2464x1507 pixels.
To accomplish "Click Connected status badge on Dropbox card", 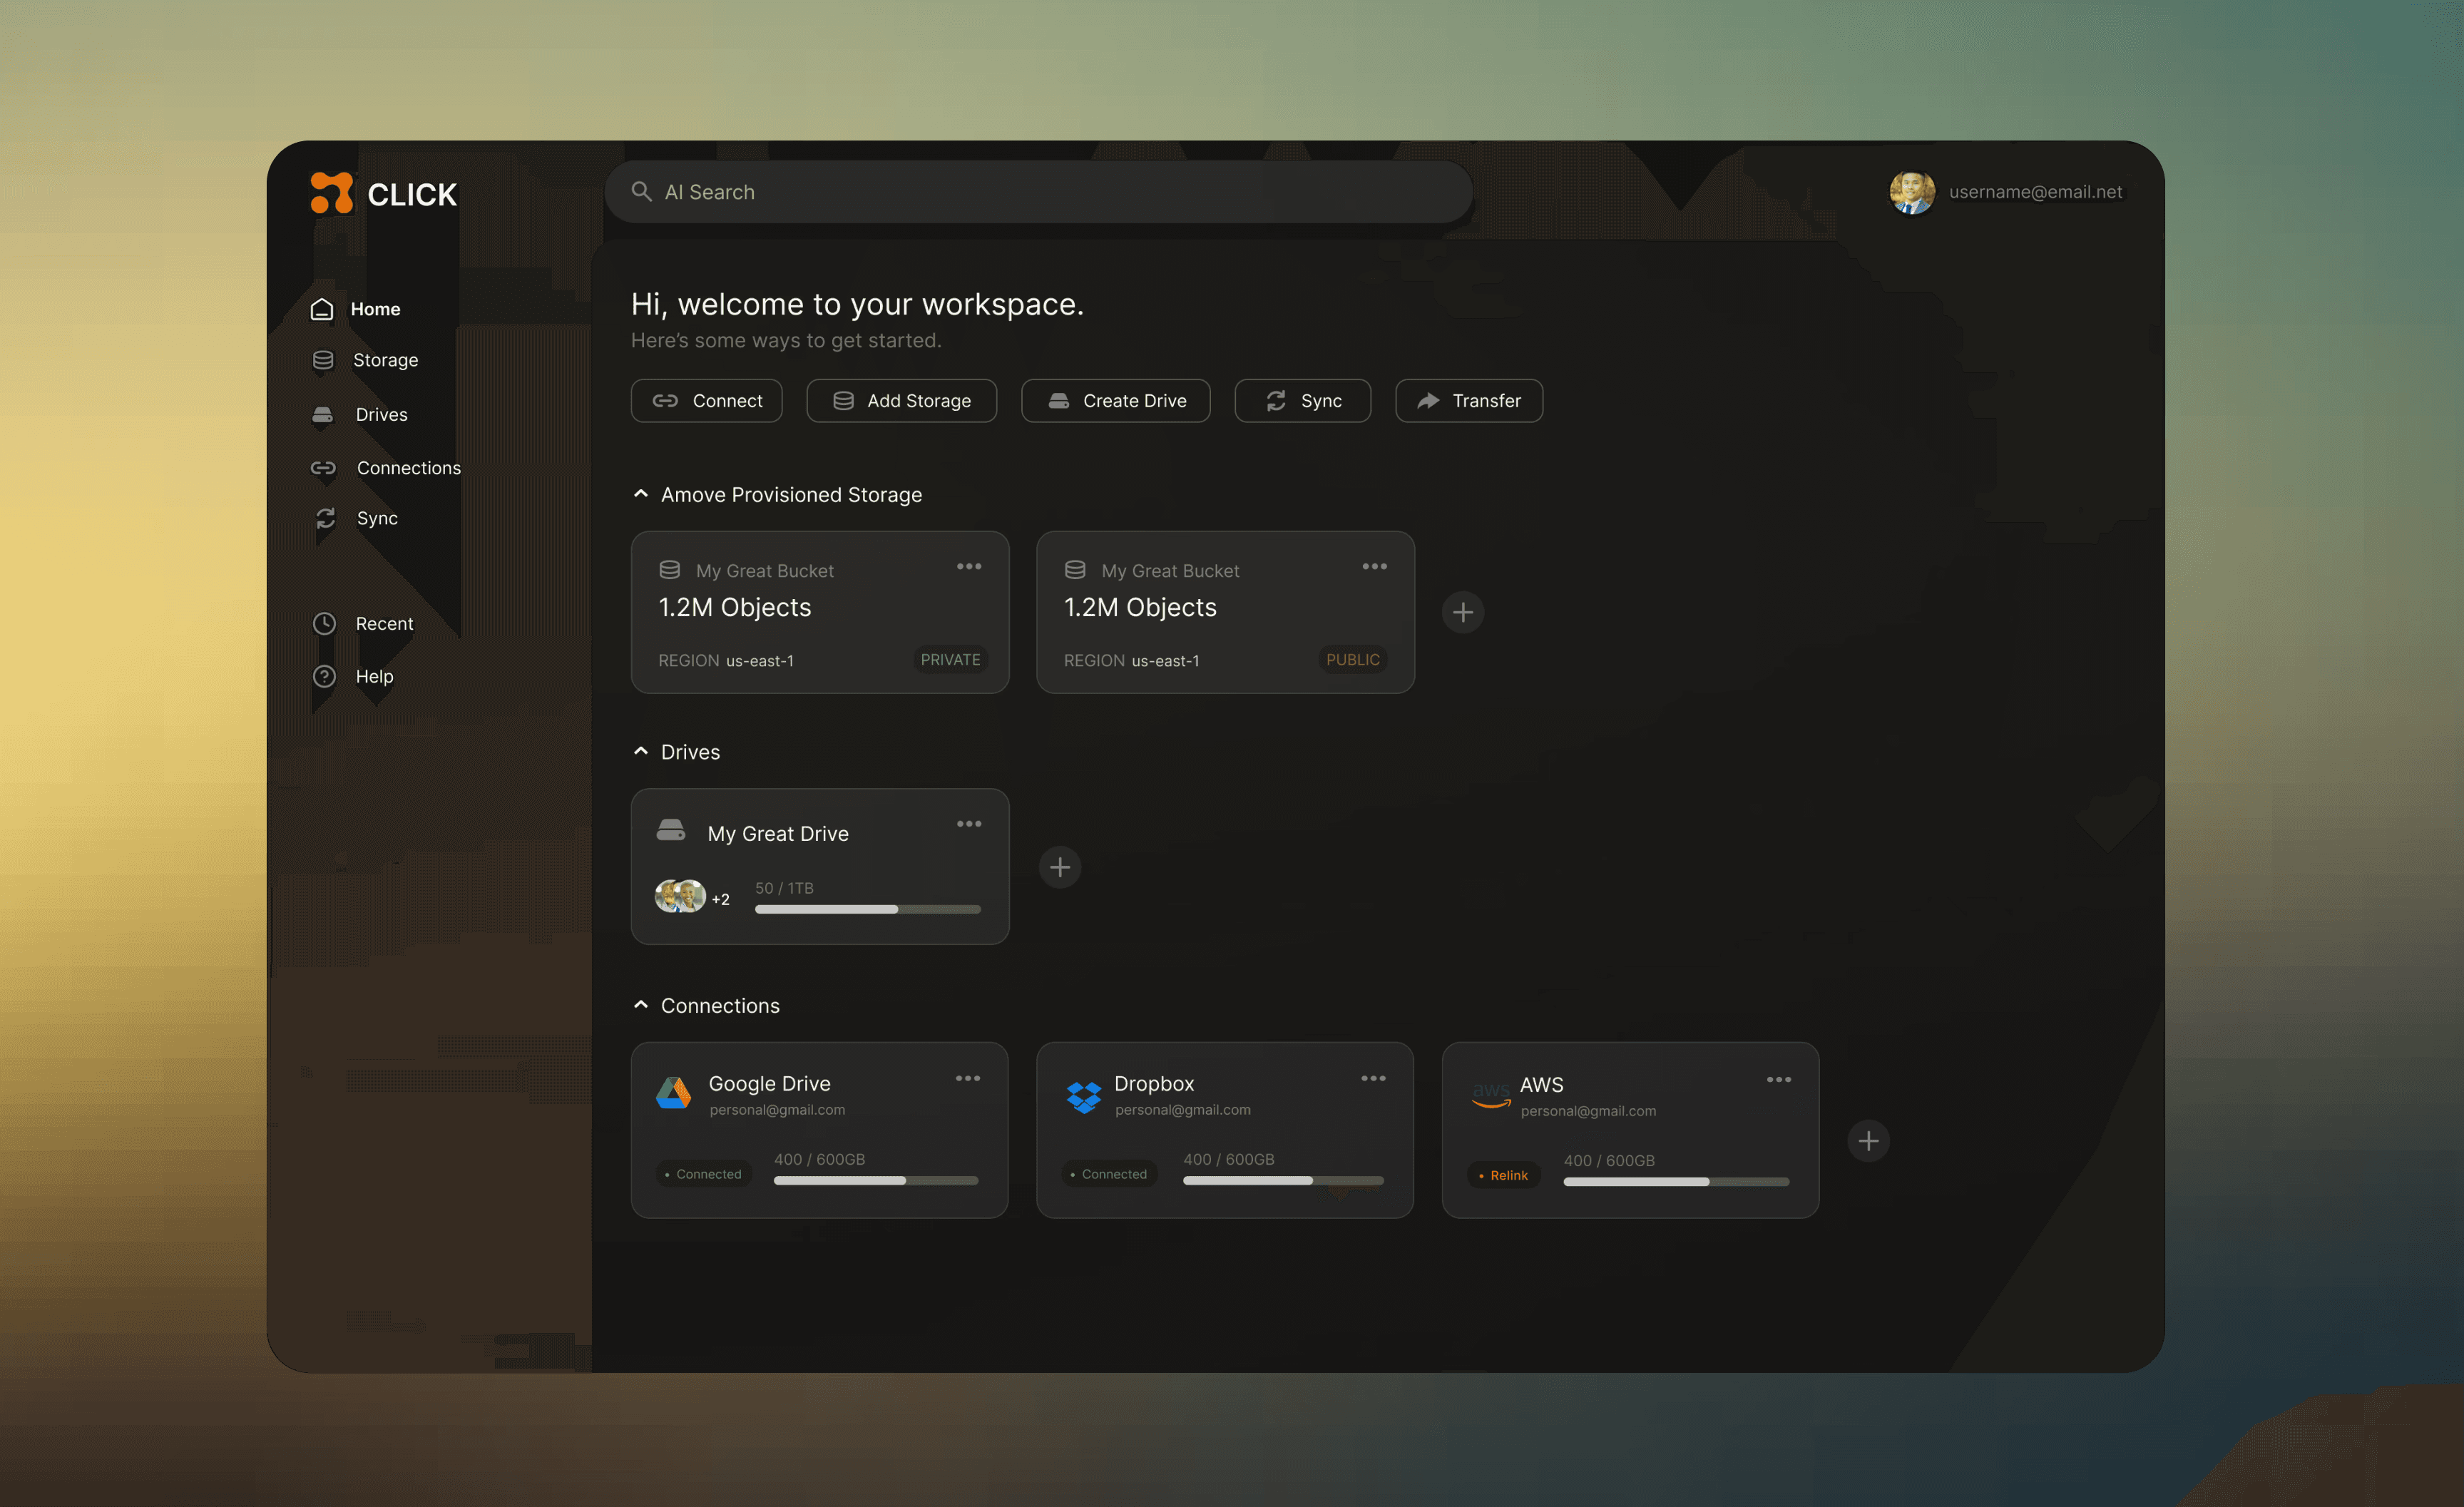I will [x=1108, y=1174].
